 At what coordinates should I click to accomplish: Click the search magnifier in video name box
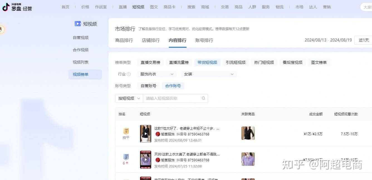(204, 98)
